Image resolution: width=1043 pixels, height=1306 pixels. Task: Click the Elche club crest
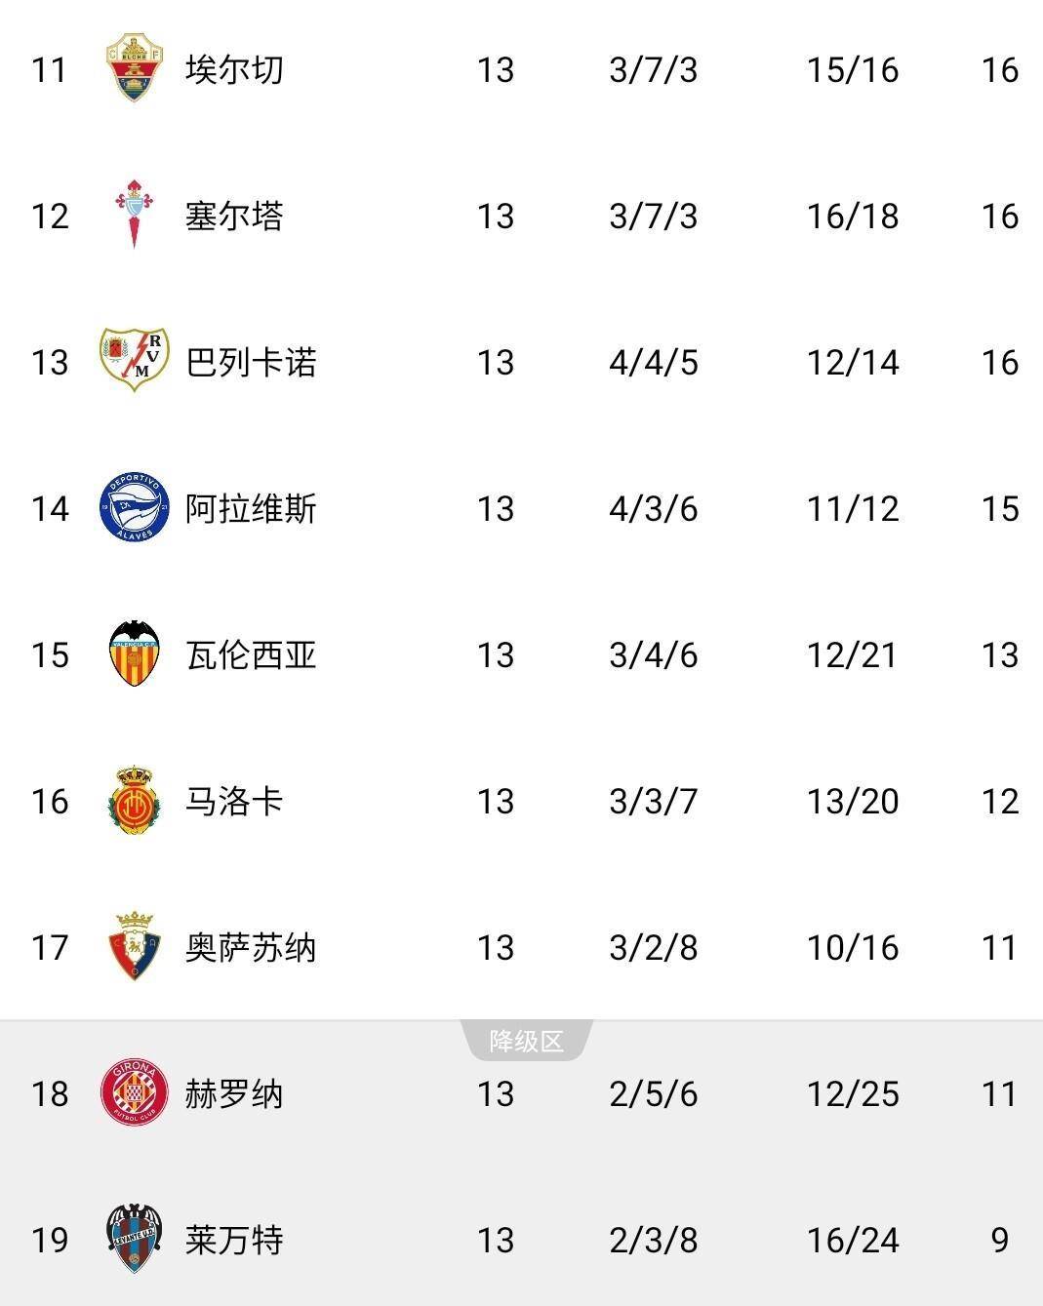click(134, 68)
